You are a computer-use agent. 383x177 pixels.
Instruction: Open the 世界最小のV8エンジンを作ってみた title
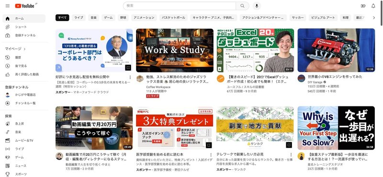335,77
